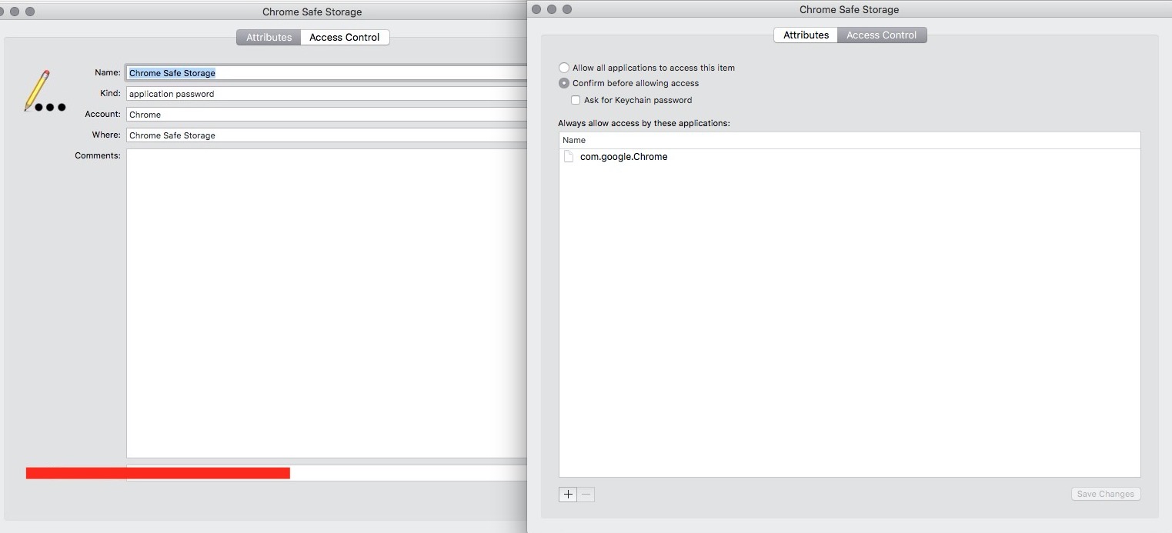Switch to Attributes tab in right window

(806, 35)
